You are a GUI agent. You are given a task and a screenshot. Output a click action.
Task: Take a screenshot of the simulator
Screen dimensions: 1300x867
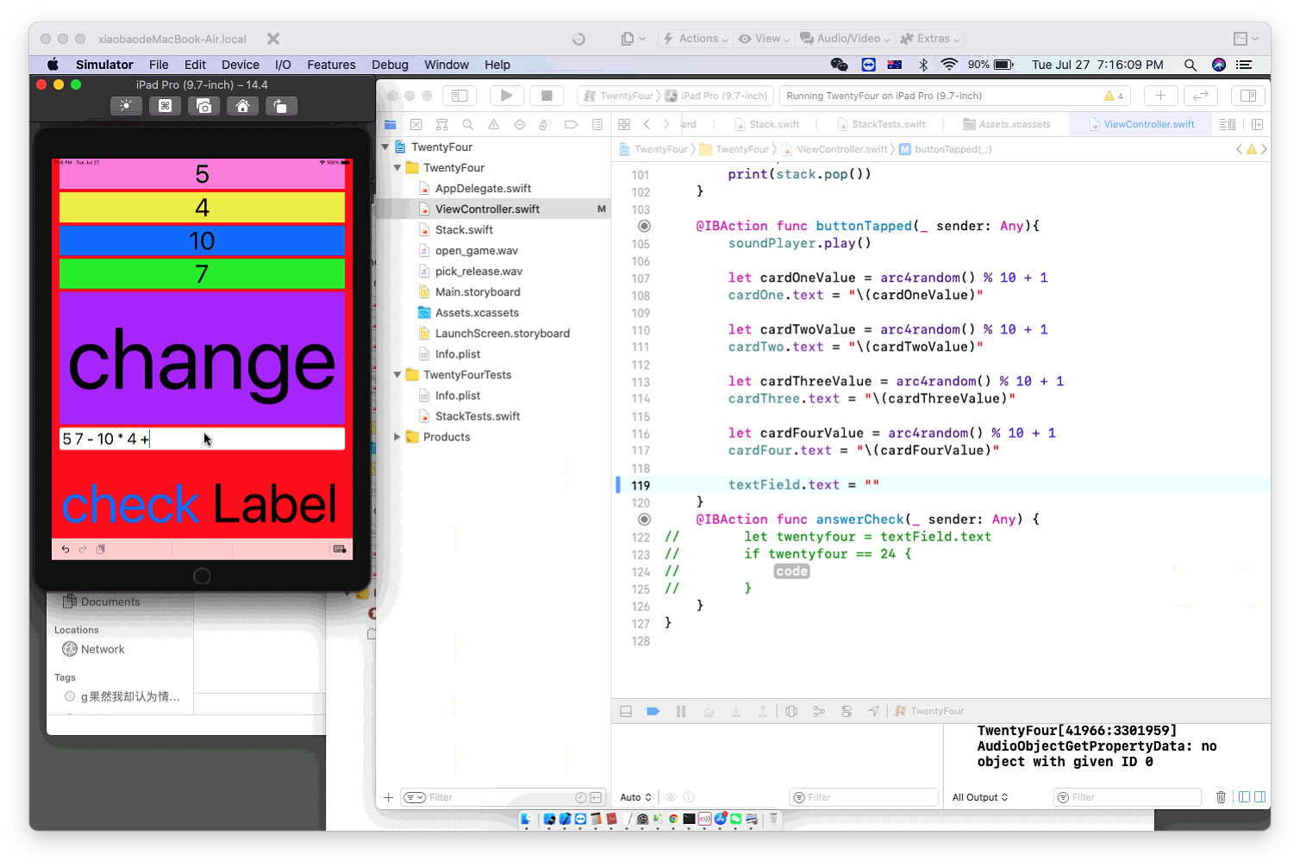[x=203, y=106]
